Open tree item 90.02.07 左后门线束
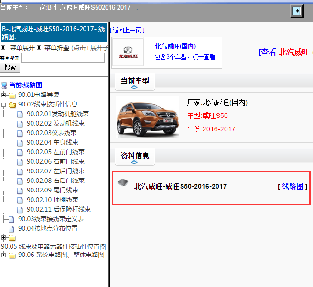Screen dimensions: 313x287 (56, 171)
